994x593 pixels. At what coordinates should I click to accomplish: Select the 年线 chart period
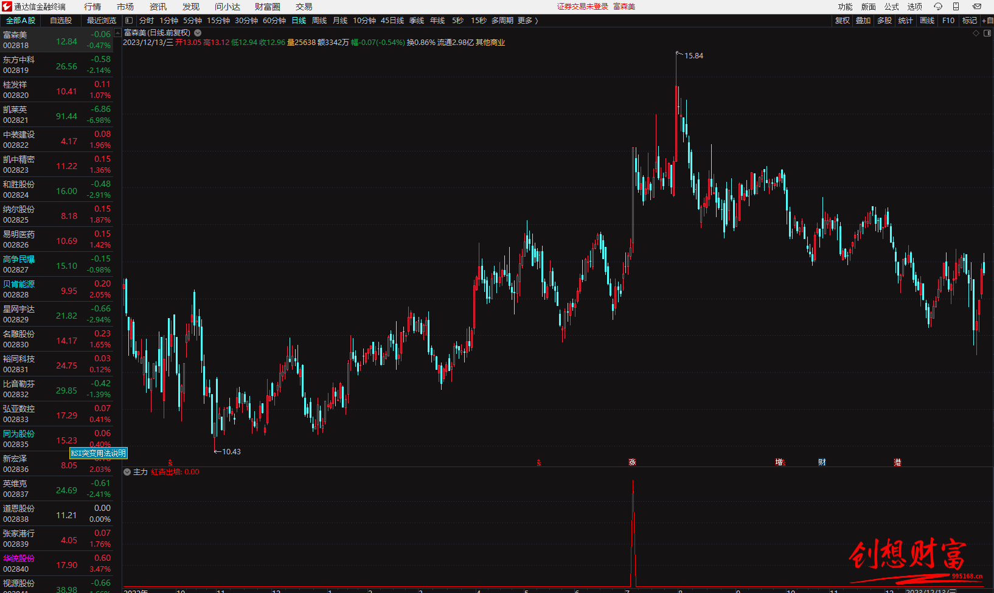[x=437, y=21]
